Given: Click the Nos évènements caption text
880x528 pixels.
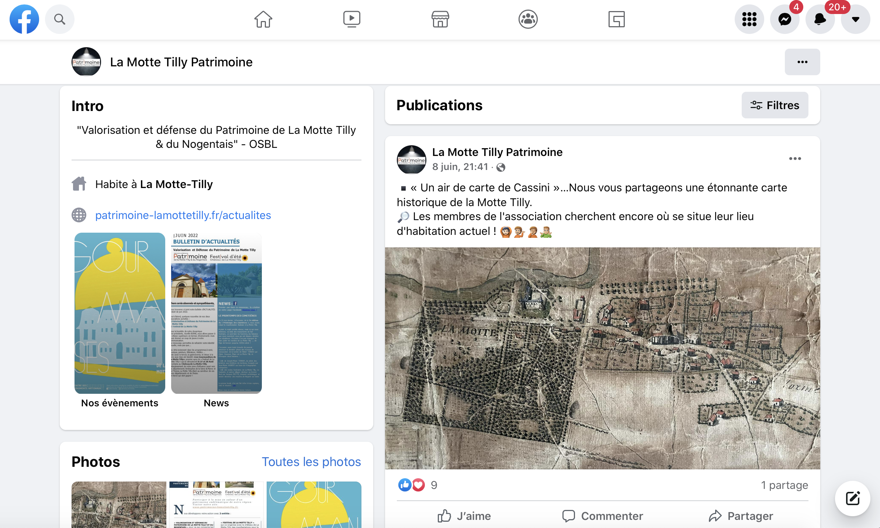Looking at the screenshot, I should [120, 403].
